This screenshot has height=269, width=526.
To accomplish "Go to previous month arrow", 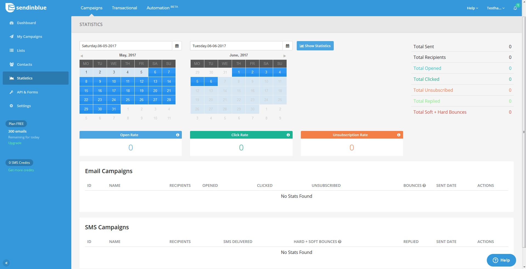I will (x=81, y=56).
